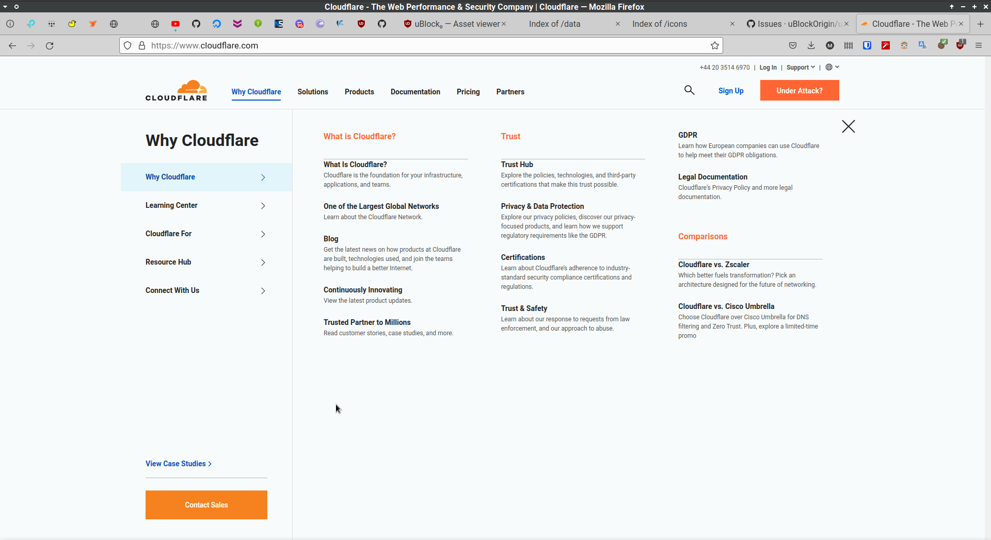Open the Products menu
The height and width of the screenshot is (540, 991).
[x=359, y=92]
